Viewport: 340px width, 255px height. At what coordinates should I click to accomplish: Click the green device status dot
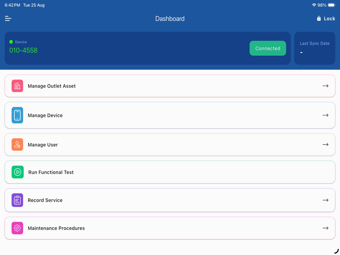[x=11, y=42]
